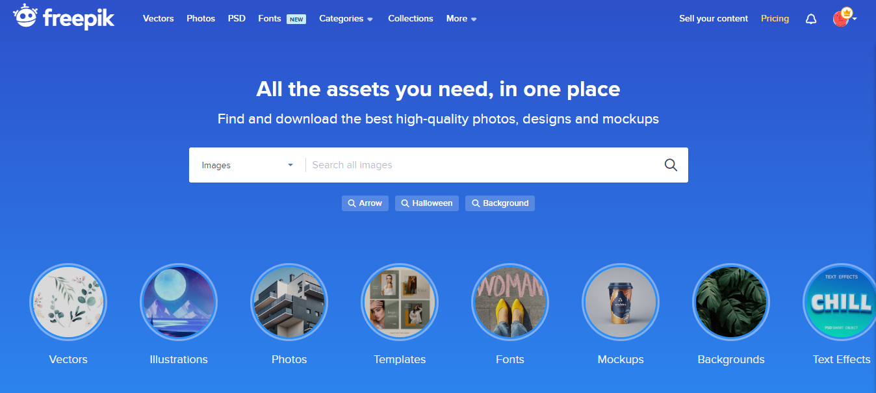
Task: Open the Vectors category circle
Action: pyautogui.click(x=68, y=302)
